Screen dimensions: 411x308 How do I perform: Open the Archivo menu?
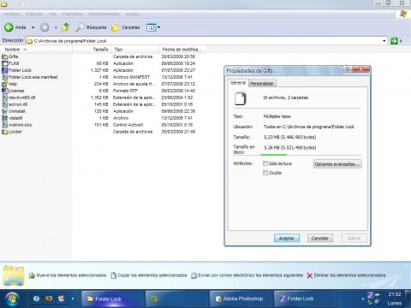click(12, 14)
